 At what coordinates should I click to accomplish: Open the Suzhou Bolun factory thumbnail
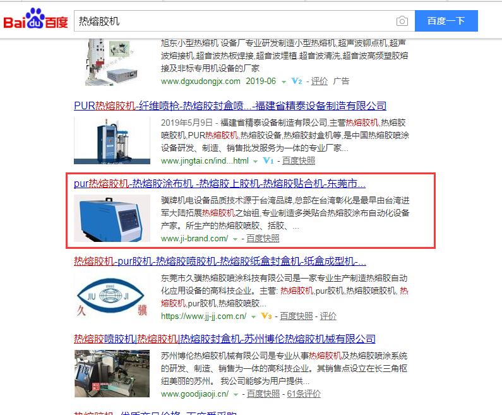pyautogui.click(x=112, y=373)
